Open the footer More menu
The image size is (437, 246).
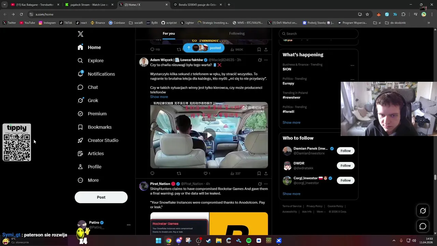pyautogui.click(x=321, y=211)
